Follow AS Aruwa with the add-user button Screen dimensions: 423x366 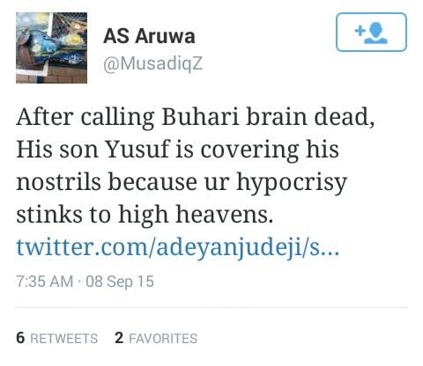(x=371, y=33)
